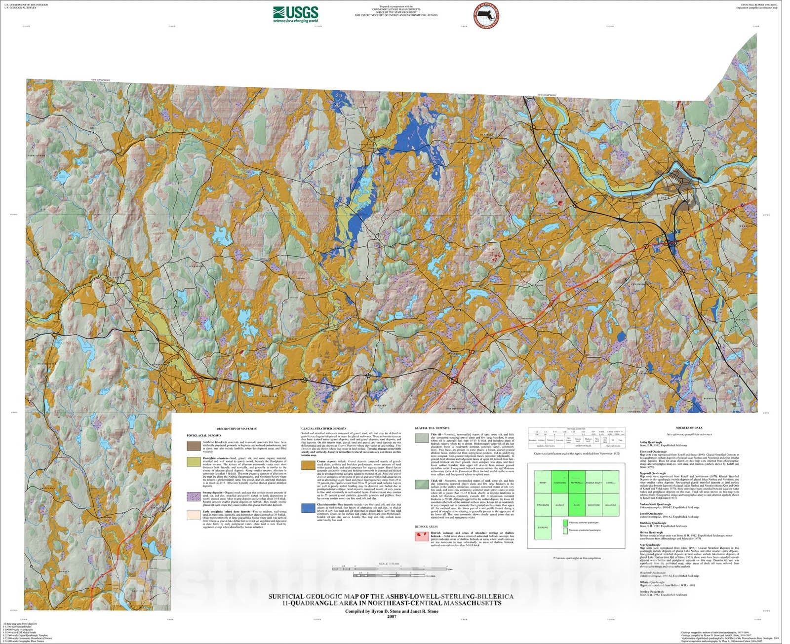Click the '7.5-minute quadrangles in this compilation' caption
The width and height of the screenshot is (790, 644).
coord(577,558)
